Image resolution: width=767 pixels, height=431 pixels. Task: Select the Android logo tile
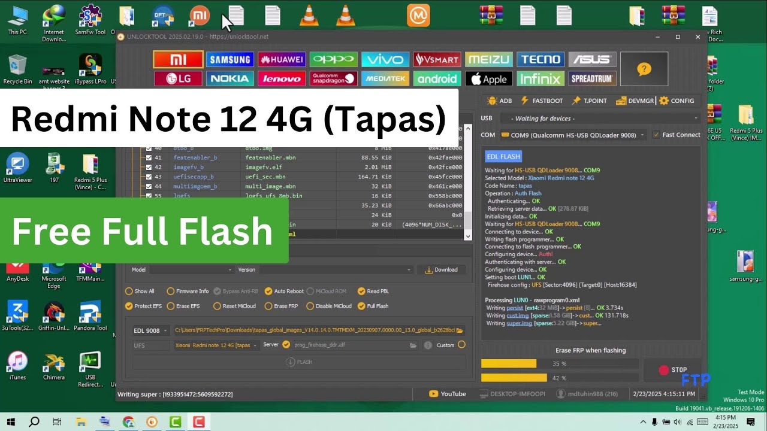[437, 78]
